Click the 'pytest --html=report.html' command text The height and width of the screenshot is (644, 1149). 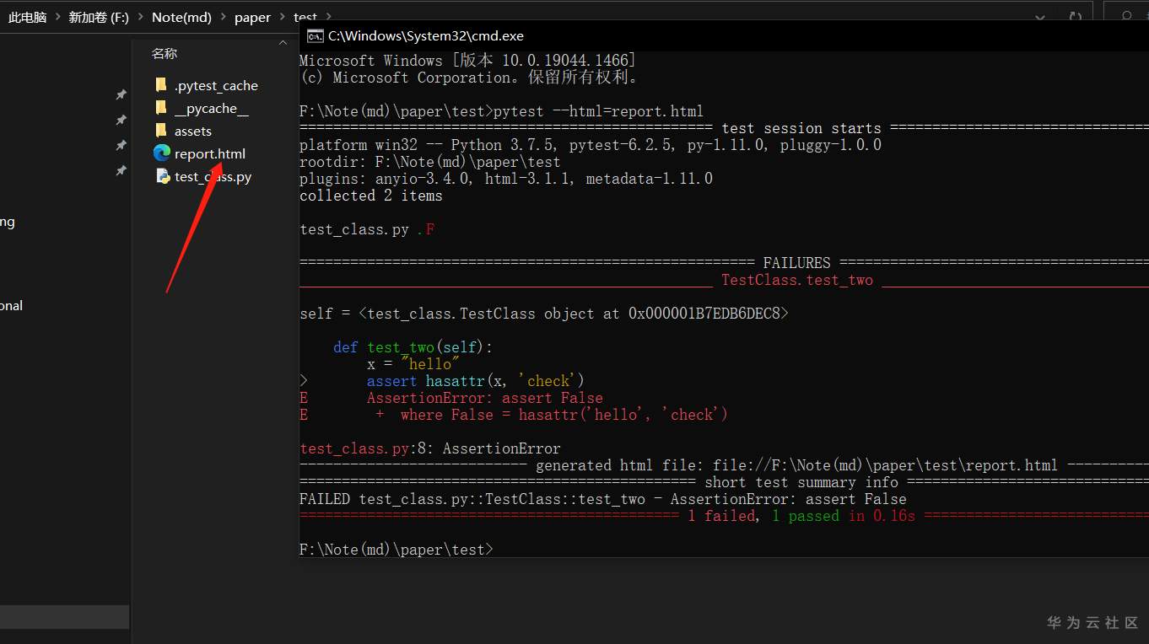pyautogui.click(x=598, y=111)
